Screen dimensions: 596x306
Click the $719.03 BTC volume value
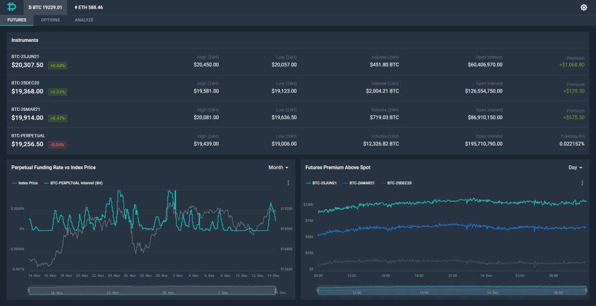(384, 117)
